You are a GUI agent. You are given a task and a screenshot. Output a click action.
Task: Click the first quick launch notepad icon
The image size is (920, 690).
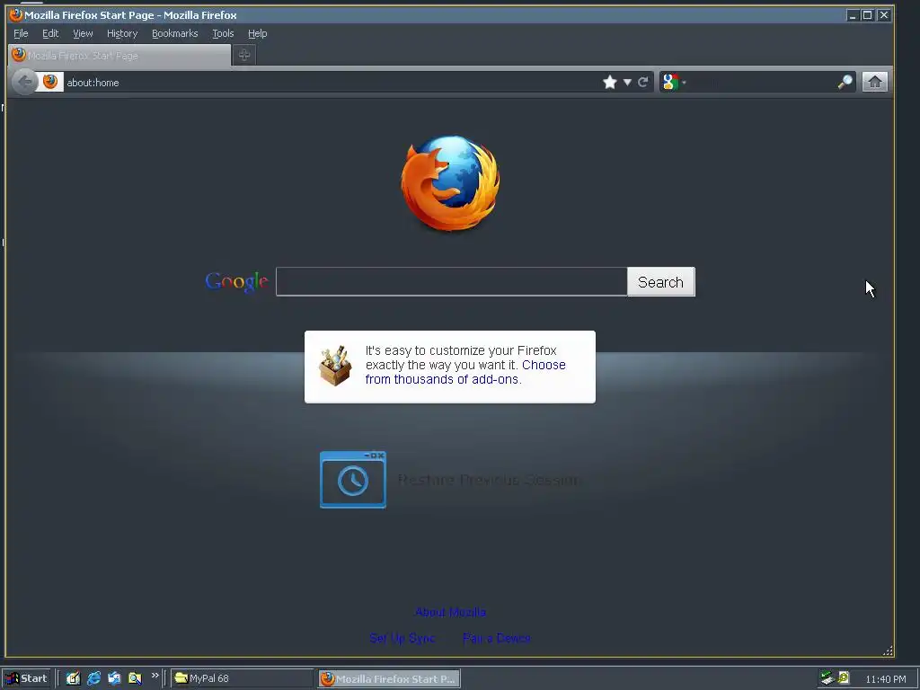(73, 678)
